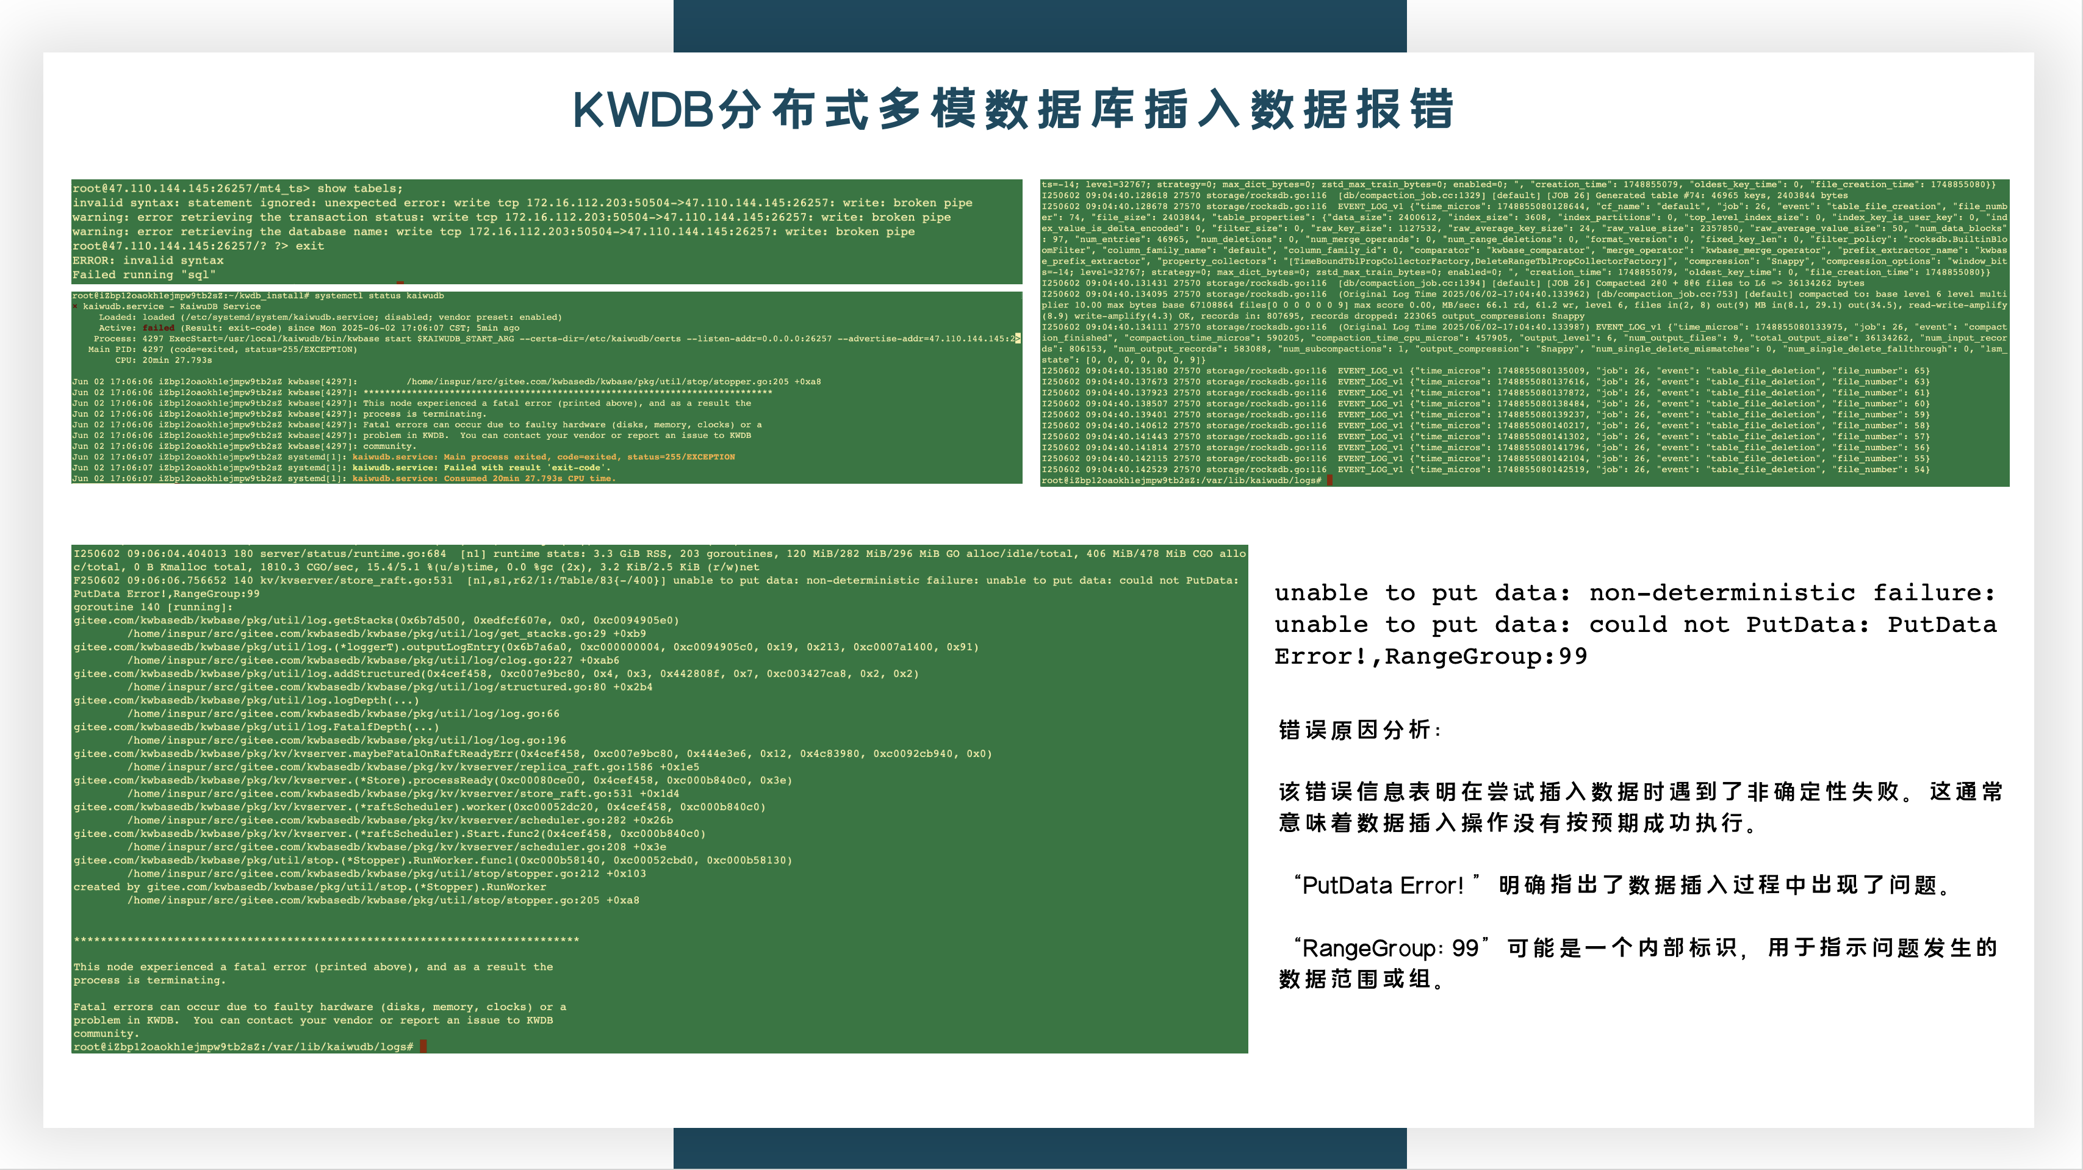
Task: Click the 'Active: failed (Result: exit-code)' line
Action: (309, 328)
